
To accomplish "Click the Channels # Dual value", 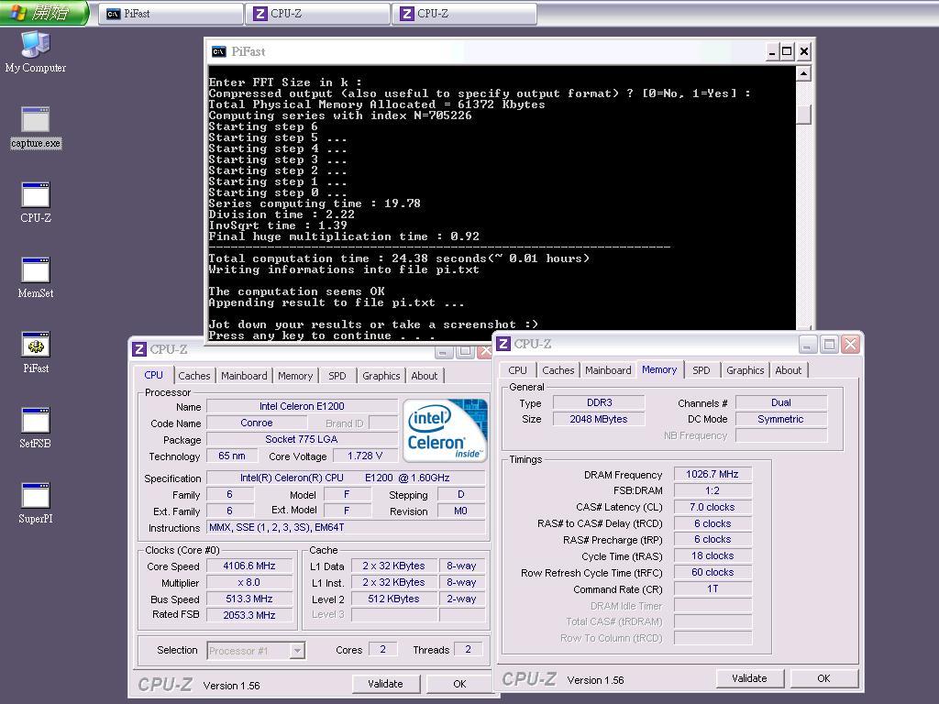I will (x=781, y=402).
